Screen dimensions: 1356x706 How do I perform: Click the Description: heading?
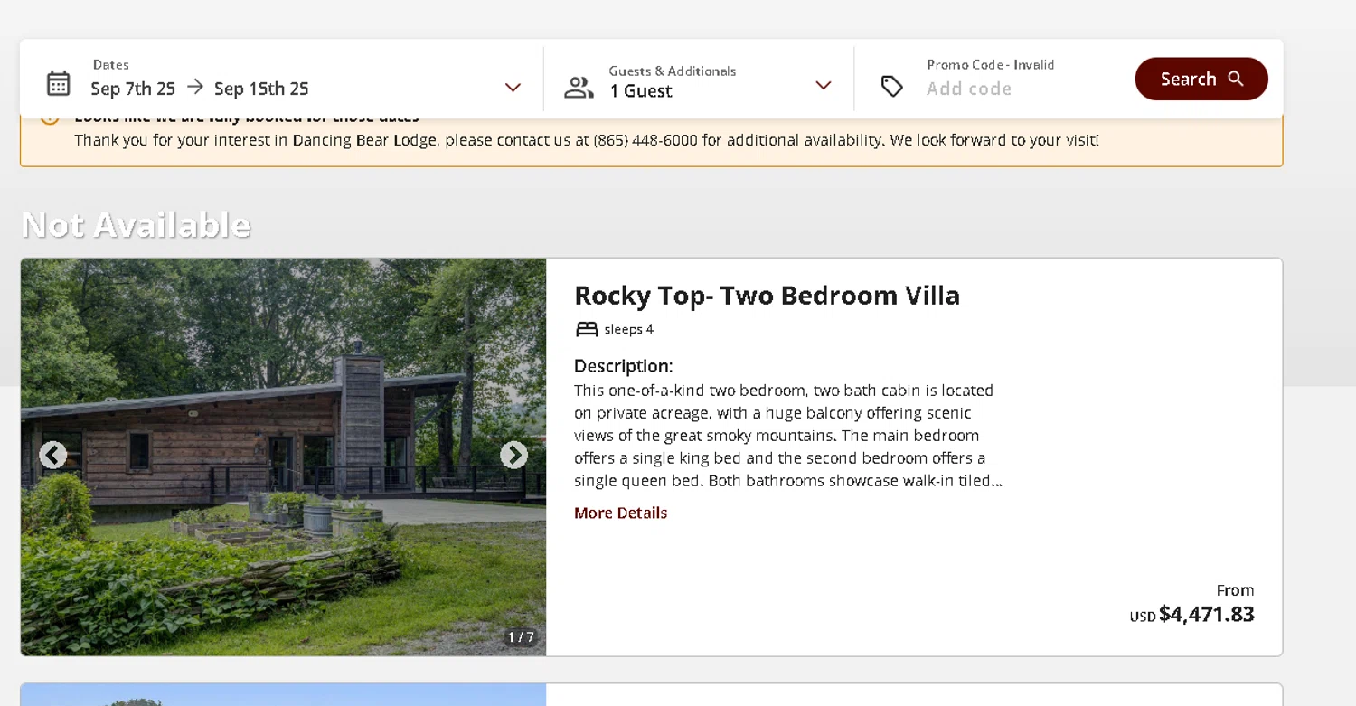click(x=624, y=366)
